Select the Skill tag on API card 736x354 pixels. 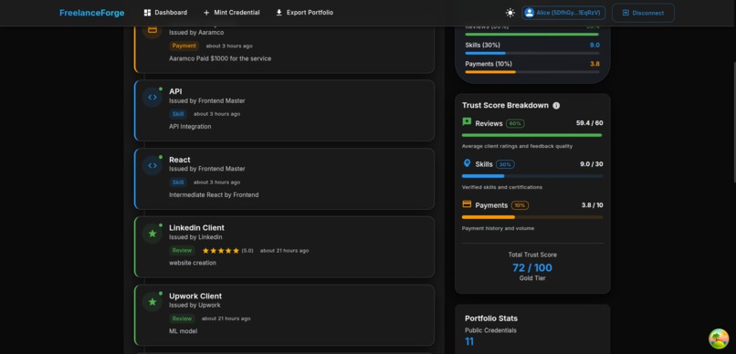pyautogui.click(x=178, y=114)
